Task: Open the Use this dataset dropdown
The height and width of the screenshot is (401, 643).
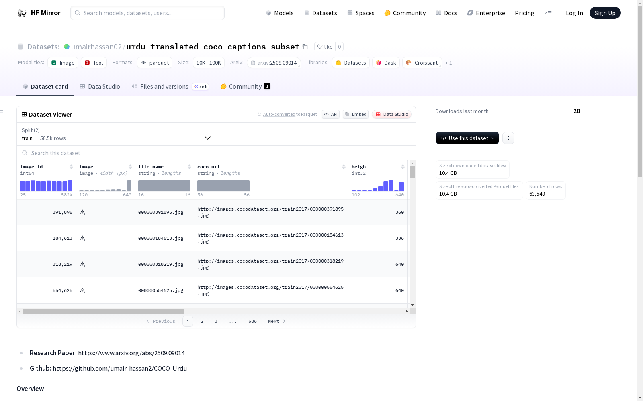Action: (x=467, y=138)
